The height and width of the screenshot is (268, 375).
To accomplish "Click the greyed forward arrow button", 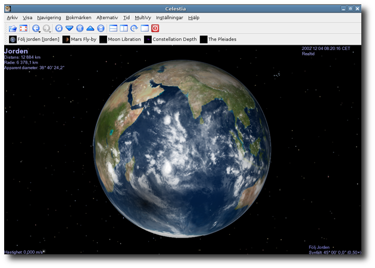I will (46, 28).
